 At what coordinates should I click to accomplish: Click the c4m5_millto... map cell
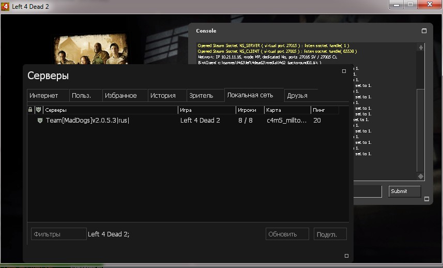tap(286, 121)
